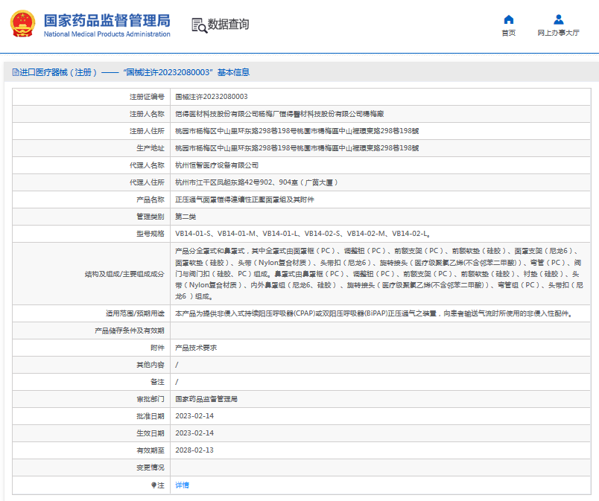Select the 第二类 value
Image resolution: width=599 pixels, height=501 pixels.
[186, 217]
